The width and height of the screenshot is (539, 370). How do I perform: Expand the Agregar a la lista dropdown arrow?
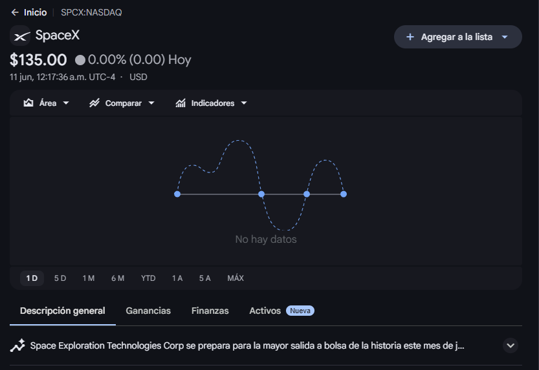pyautogui.click(x=505, y=37)
